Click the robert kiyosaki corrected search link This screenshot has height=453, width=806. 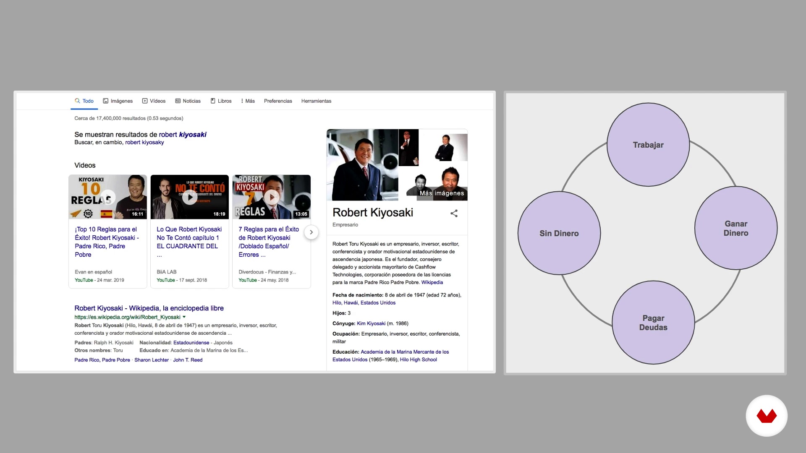(x=183, y=135)
